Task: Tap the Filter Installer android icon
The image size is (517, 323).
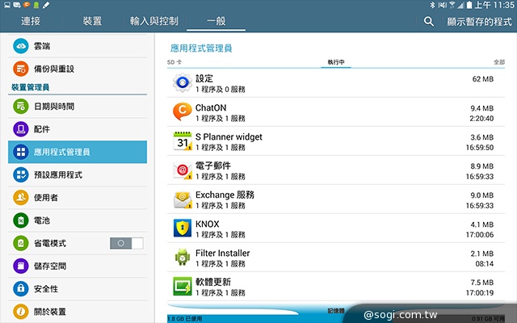Action: click(x=183, y=257)
